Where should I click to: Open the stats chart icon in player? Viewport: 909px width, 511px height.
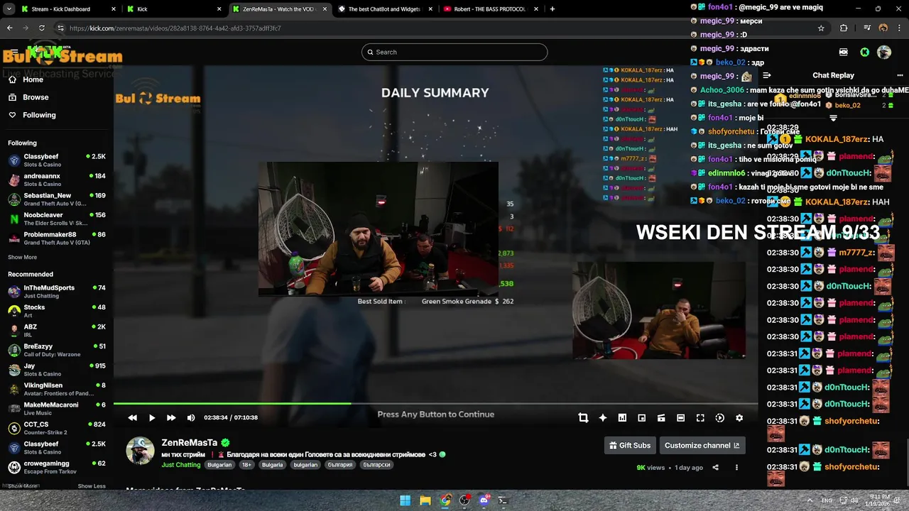click(x=622, y=418)
